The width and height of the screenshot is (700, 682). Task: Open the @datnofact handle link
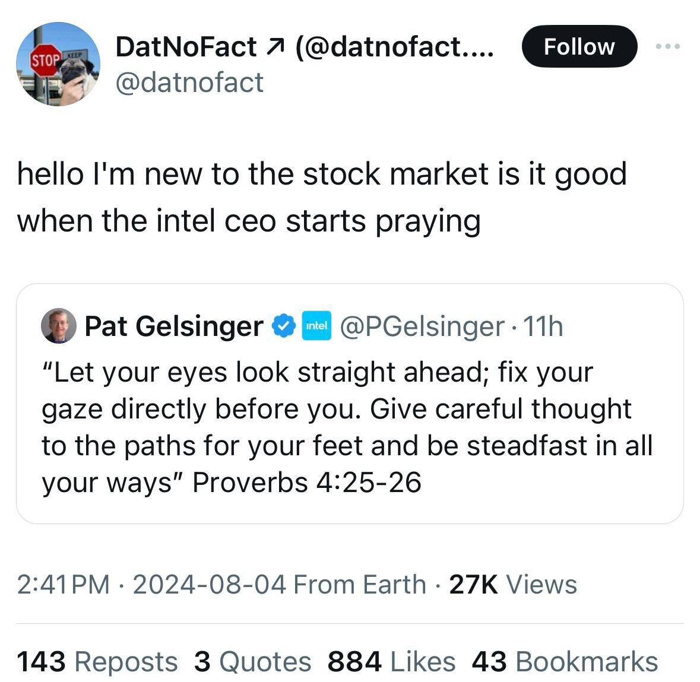coord(189,82)
